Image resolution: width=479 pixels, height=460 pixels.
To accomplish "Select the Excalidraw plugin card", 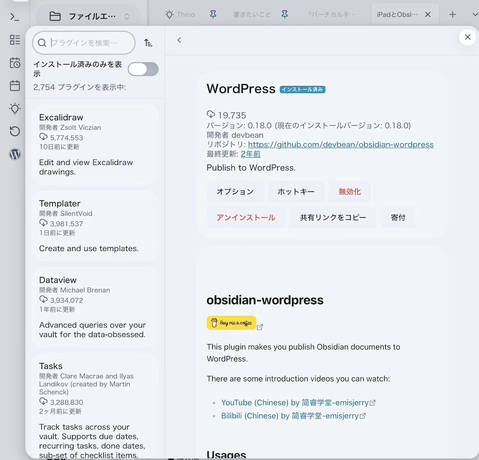I will 95,144.
